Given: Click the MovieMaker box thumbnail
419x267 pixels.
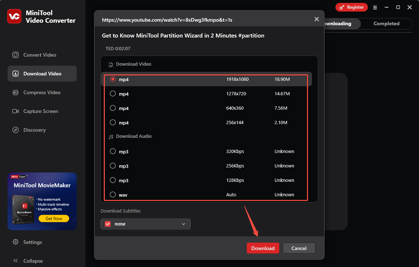Looking at the screenshot, I should [23, 209].
